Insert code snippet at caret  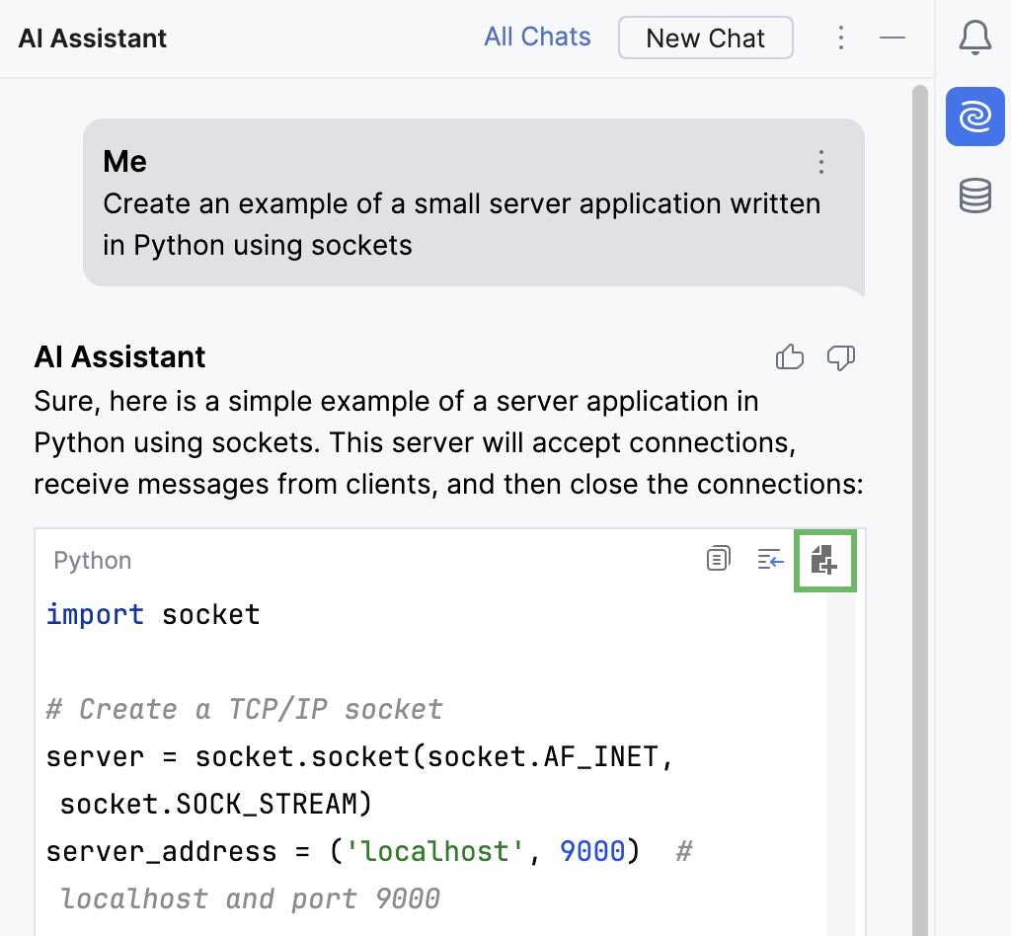point(770,560)
